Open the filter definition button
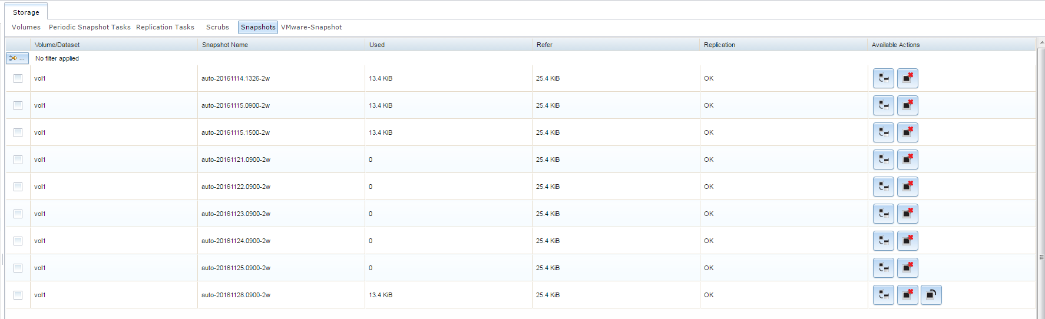 (x=17, y=58)
